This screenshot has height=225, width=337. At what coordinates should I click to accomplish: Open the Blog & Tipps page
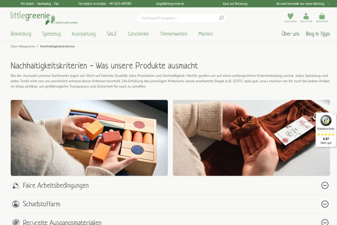318,34
